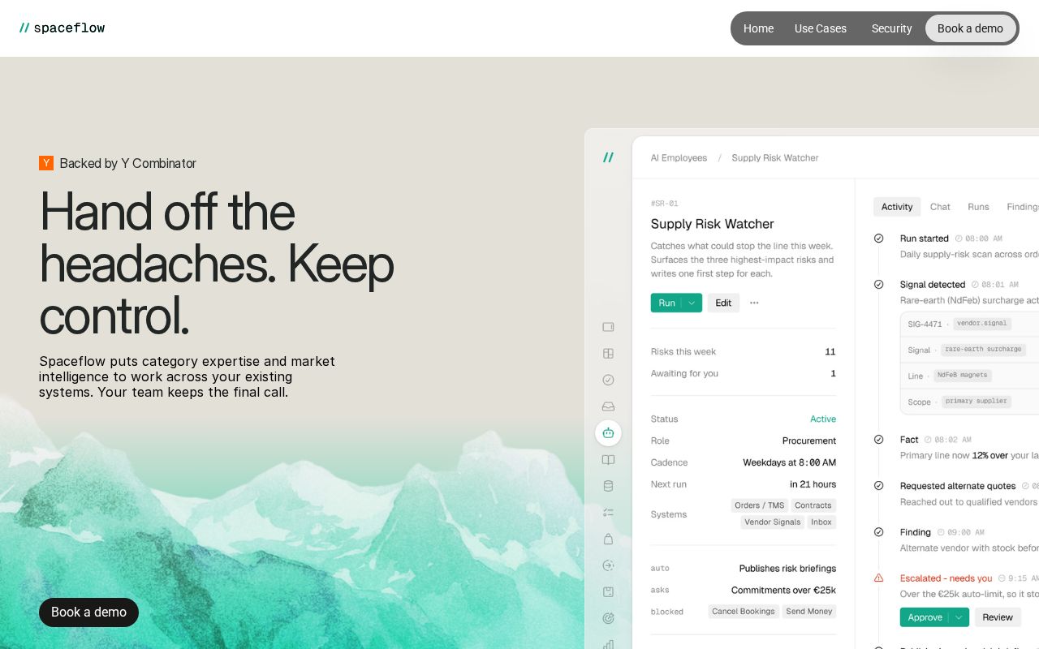This screenshot has width=1039, height=649.
Task: Go to Home in the top navigation
Action: point(758,28)
